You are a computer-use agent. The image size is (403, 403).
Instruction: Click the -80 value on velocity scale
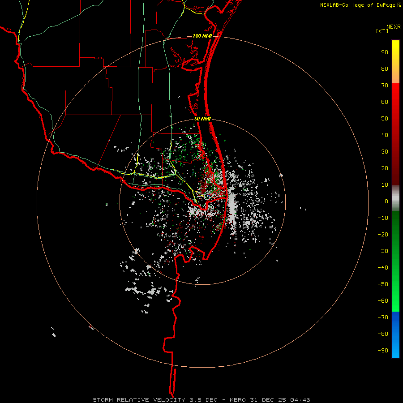[383, 334]
